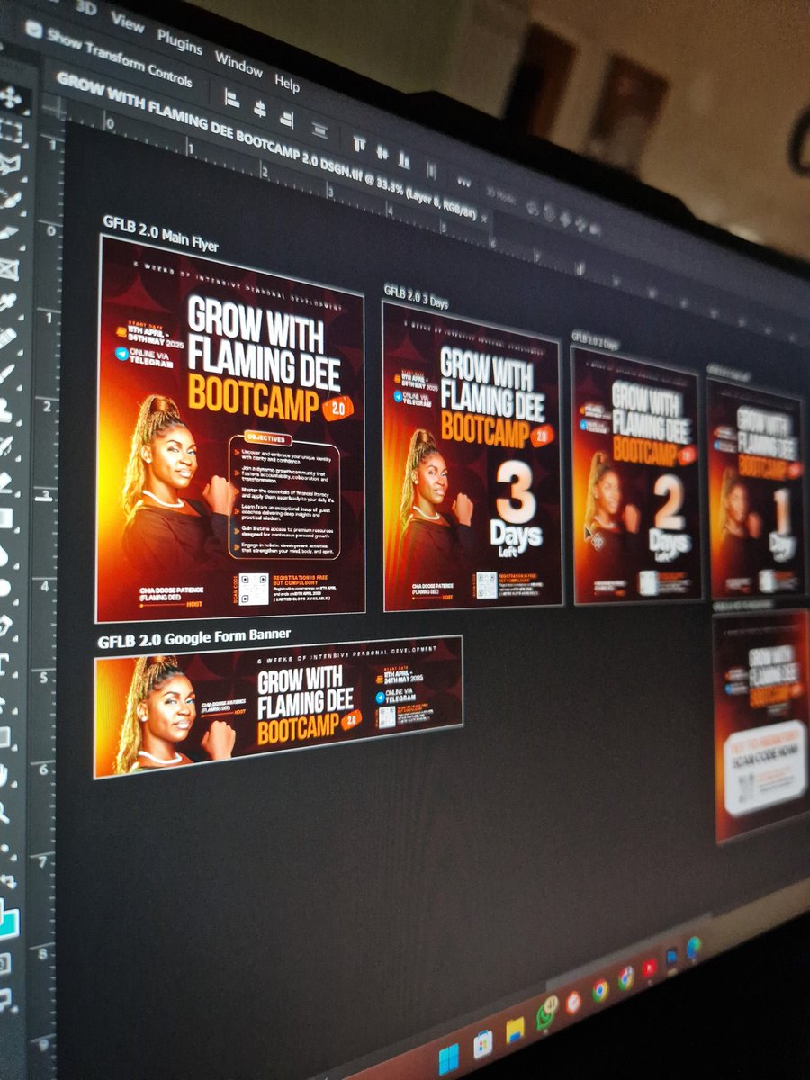Open the Windows Start menu

click(448, 1058)
